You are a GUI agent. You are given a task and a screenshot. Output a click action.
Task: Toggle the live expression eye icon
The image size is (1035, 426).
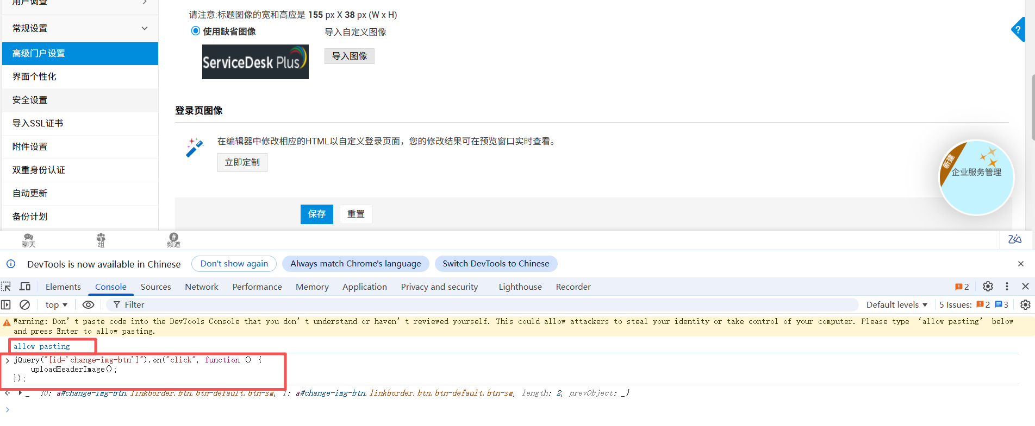[88, 305]
